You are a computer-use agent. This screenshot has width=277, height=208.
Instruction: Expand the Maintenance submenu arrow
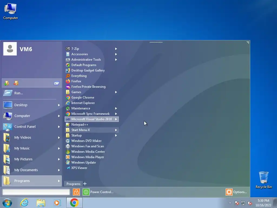pyautogui.click(x=116, y=108)
